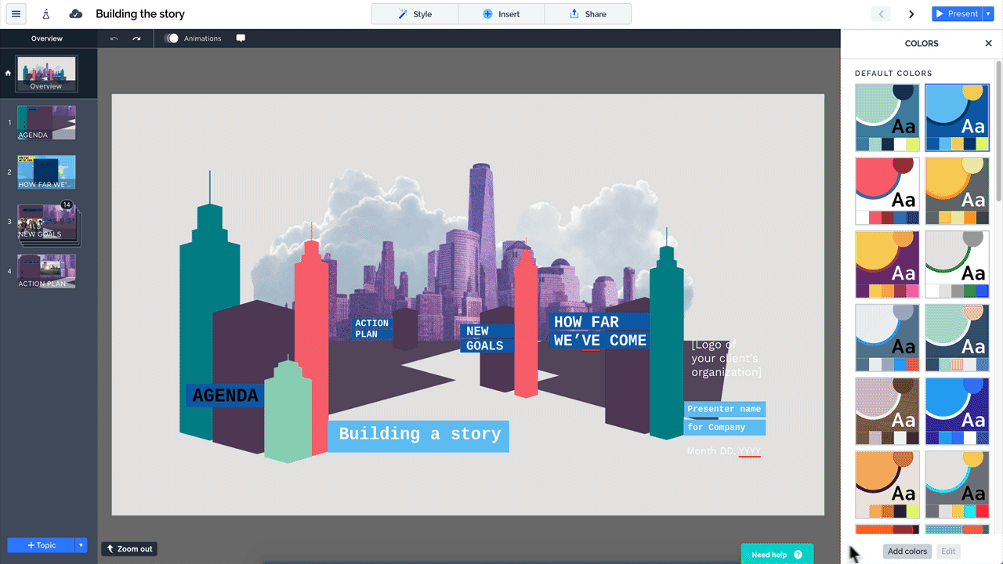The image size is (1003, 564).
Task: Open the HOW FAR WE'VE slide thumbnail
Action: 47,172
